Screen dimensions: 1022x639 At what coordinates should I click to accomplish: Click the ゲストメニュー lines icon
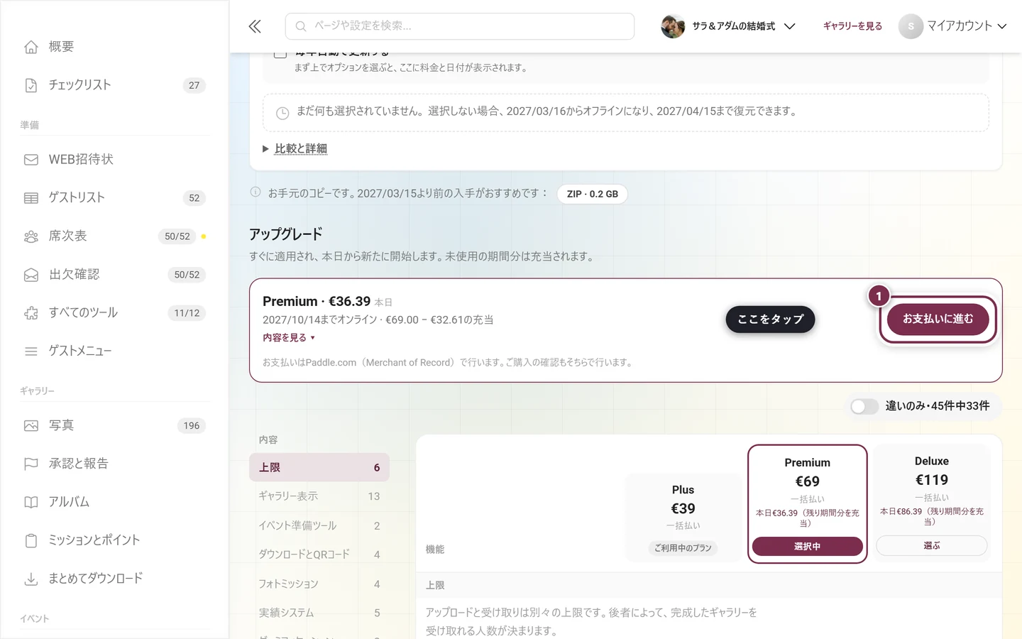point(31,351)
